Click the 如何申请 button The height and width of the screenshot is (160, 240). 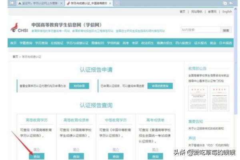click(x=79, y=86)
